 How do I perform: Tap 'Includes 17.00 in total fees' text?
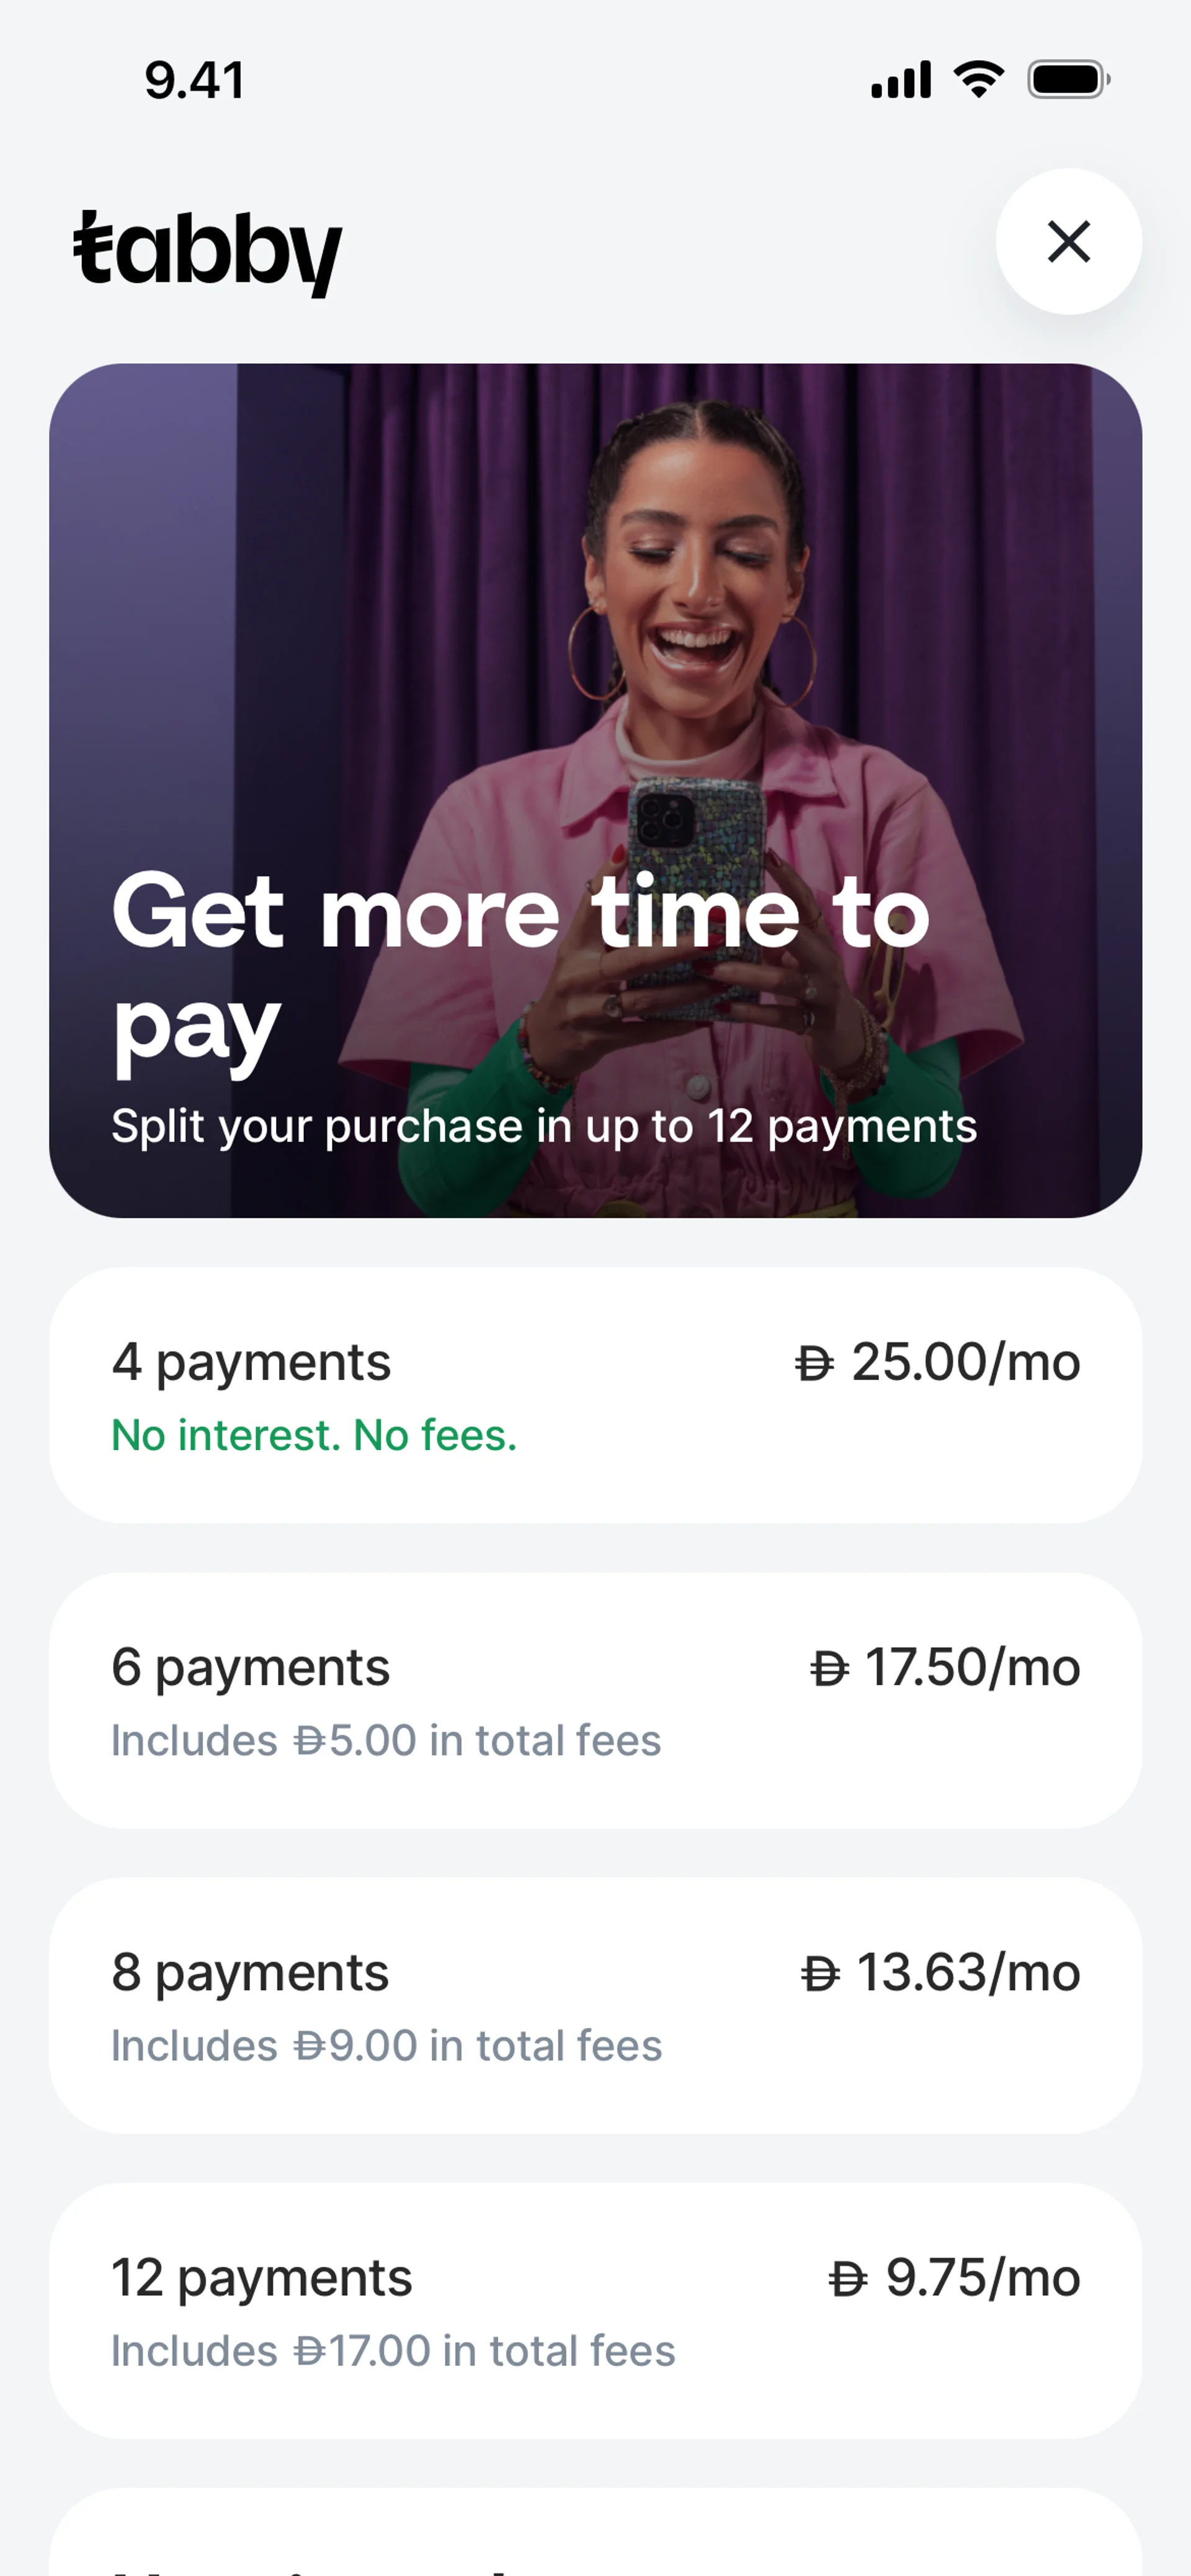point(393,2350)
